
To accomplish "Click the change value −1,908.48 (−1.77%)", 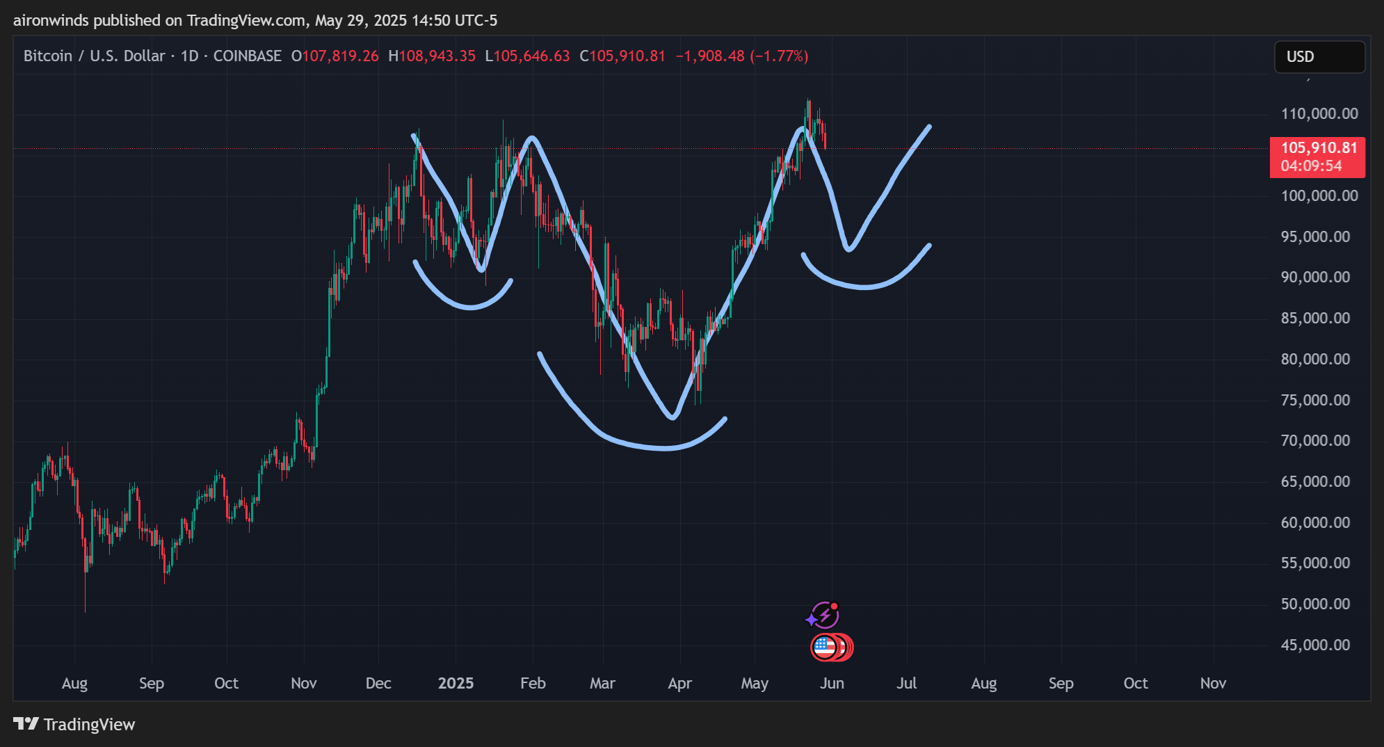I will pyautogui.click(x=742, y=56).
